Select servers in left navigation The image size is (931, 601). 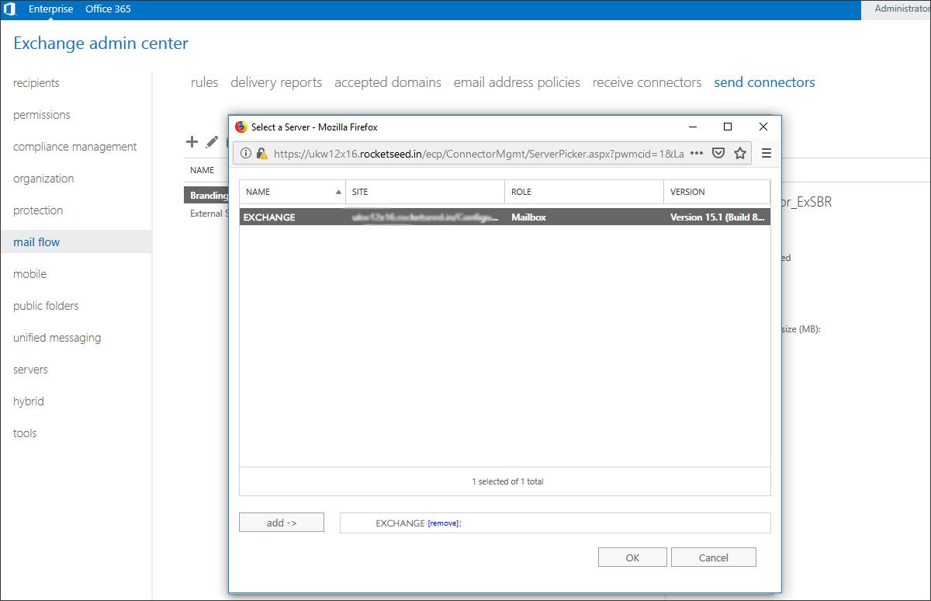click(30, 370)
